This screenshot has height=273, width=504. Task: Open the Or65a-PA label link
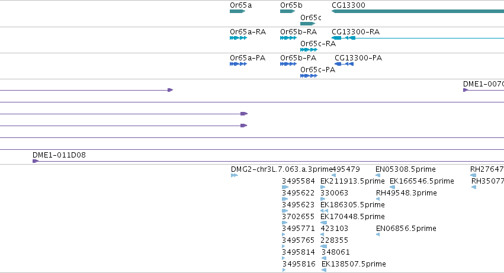point(248,58)
